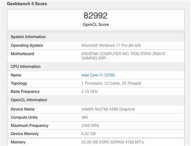The width and height of the screenshot is (191, 146).
Task: Select the Intel Arc A580 Graphics device name
Action: tap(108, 109)
